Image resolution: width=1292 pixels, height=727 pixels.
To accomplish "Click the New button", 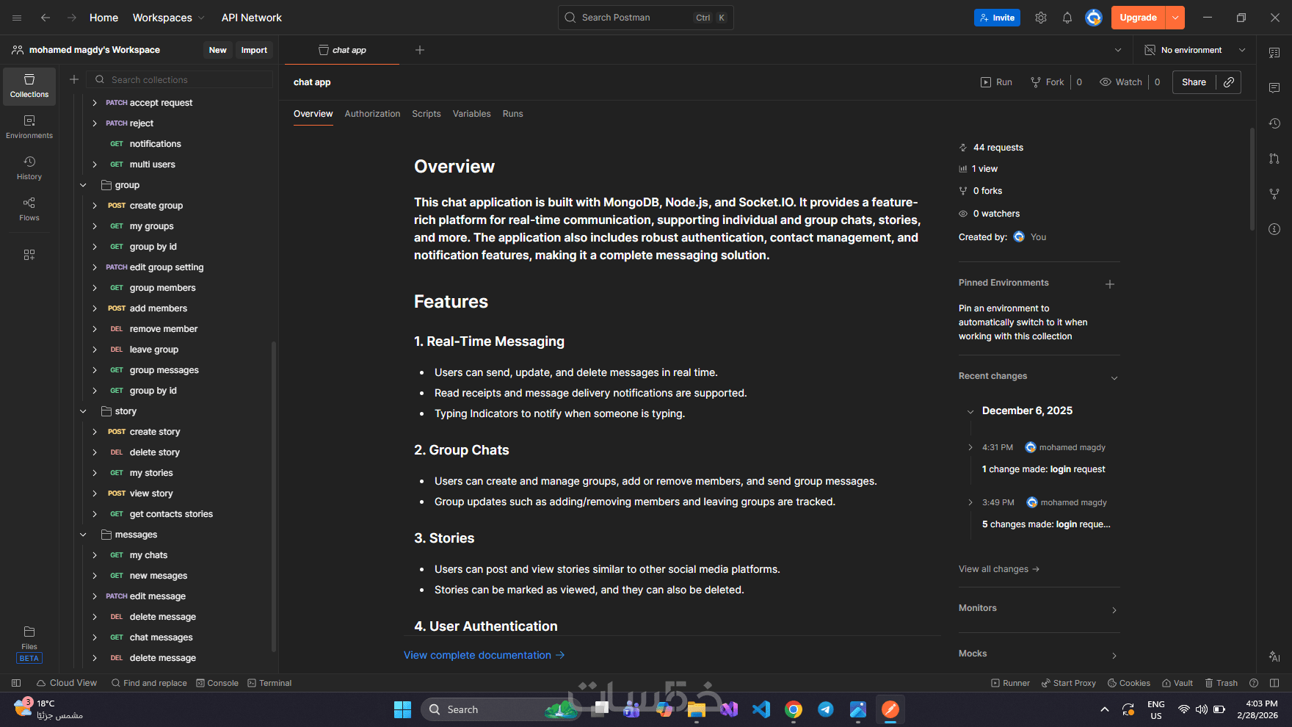I will click(217, 50).
